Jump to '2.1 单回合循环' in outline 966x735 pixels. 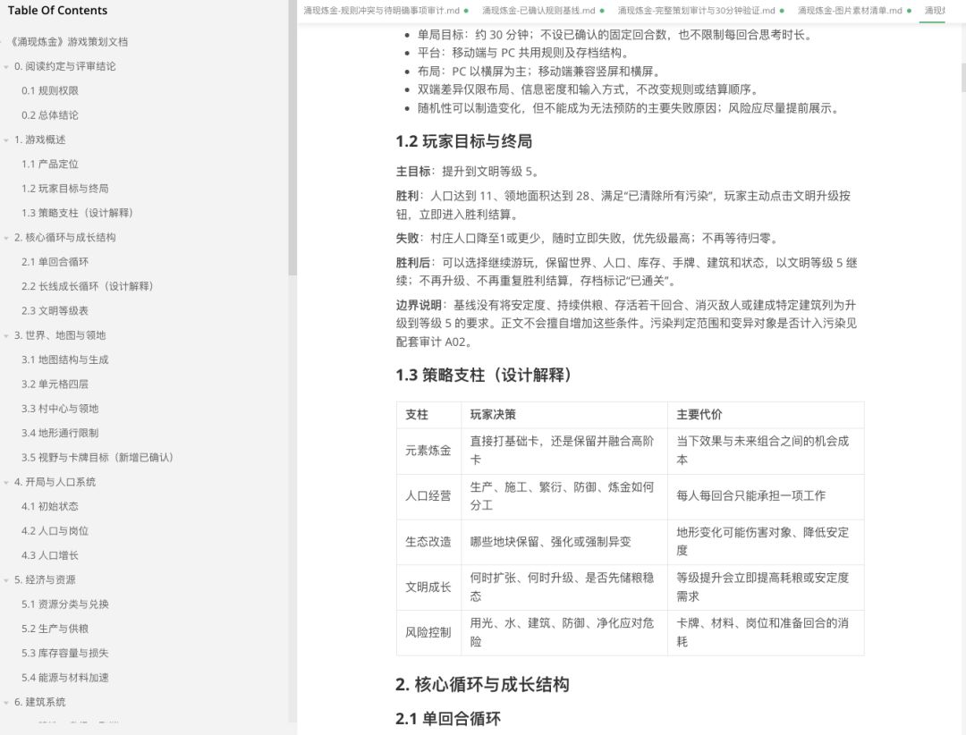[x=55, y=262]
